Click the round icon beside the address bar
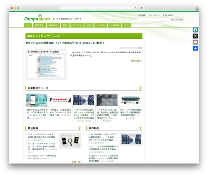208x176 pixels. (141, 8)
